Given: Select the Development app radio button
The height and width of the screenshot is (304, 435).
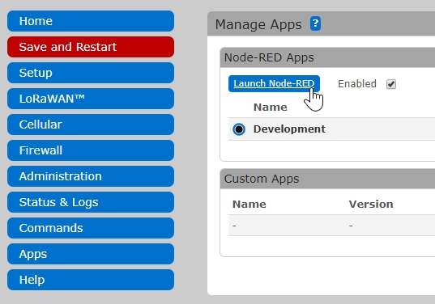Looking at the screenshot, I should 239,129.
